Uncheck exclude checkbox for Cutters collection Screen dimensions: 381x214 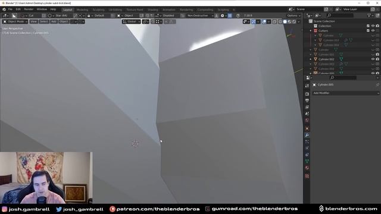(368, 30)
